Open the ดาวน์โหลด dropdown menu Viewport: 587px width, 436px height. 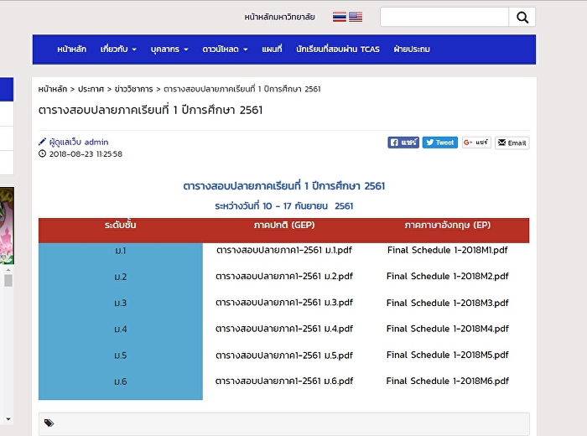coord(225,49)
